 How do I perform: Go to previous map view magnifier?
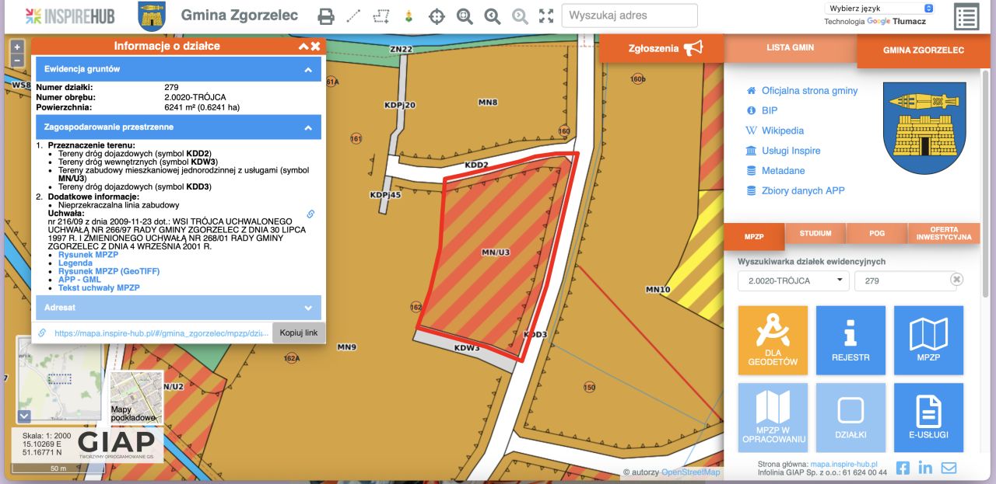click(x=493, y=16)
